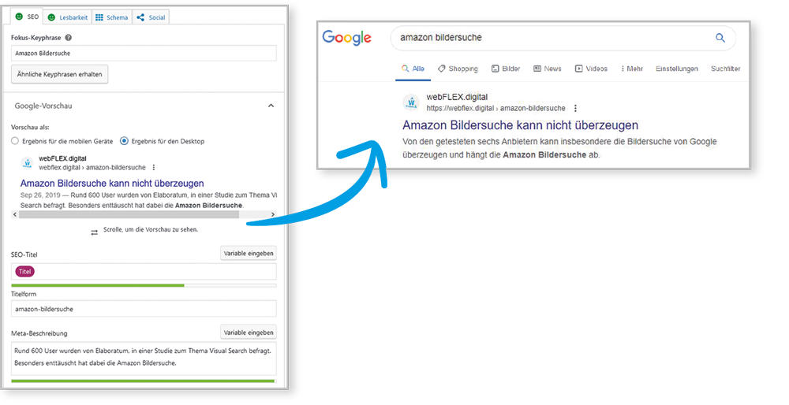Switch to the Lesbarkeit tab
The width and height of the screenshot is (789, 405).
click(67, 17)
